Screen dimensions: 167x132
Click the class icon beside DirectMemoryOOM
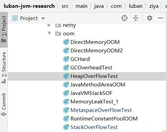tap(66, 42)
